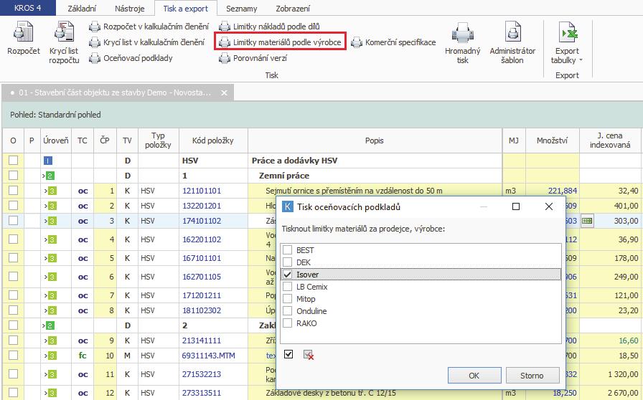Check the Mitop checkbox
The height and width of the screenshot is (400, 643).
(x=288, y=299)
